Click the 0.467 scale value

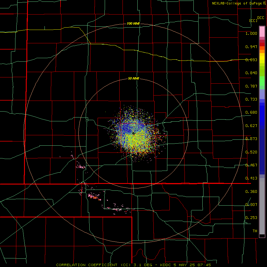251,165
